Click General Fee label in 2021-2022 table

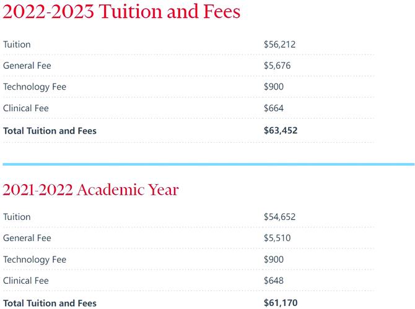tap(27, 238)
